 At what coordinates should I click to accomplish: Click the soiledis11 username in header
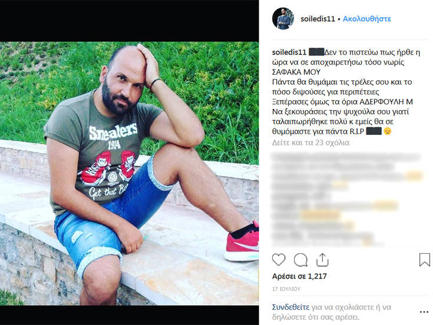(x=318, y=19)
